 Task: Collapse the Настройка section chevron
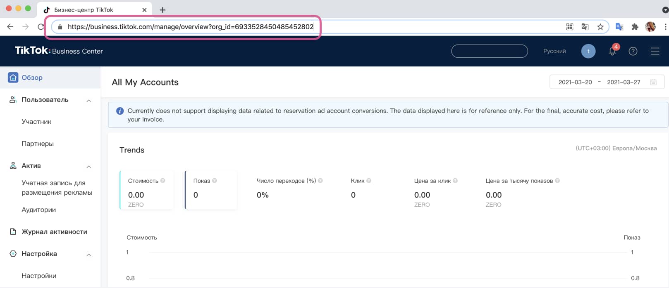[x=89, y=255]
